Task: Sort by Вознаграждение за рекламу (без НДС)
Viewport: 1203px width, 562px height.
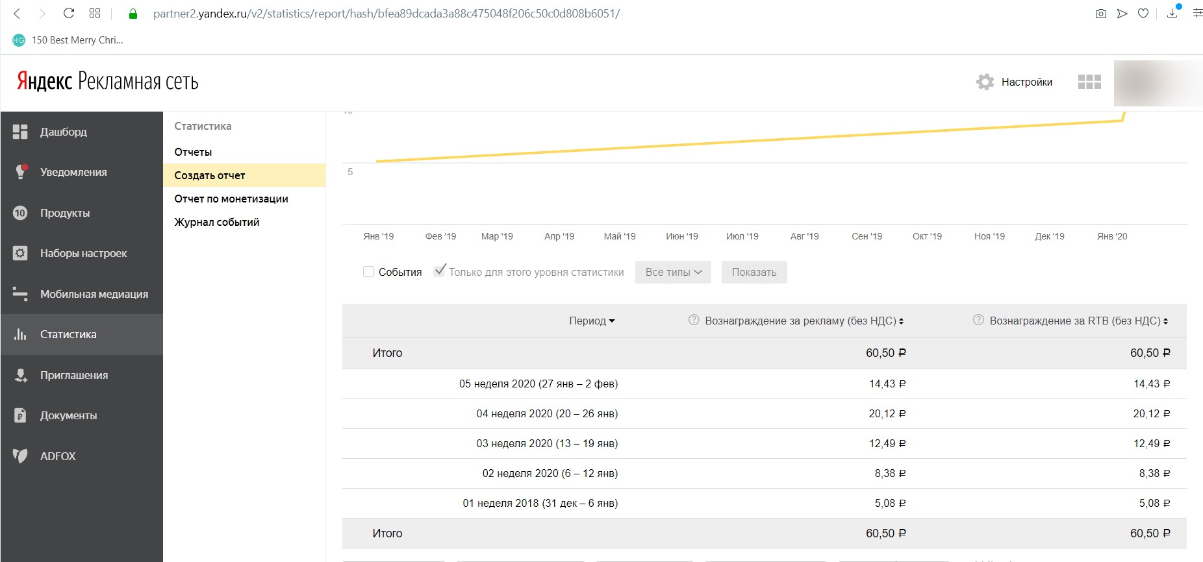Action: 804,321
